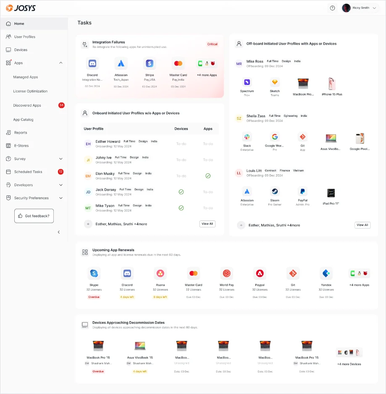Viewport: 386px width, 394px height.
Task: Open the Atlassian Tech_Japan failed integration
Action: pyautogui.click(x=121, y=63)
